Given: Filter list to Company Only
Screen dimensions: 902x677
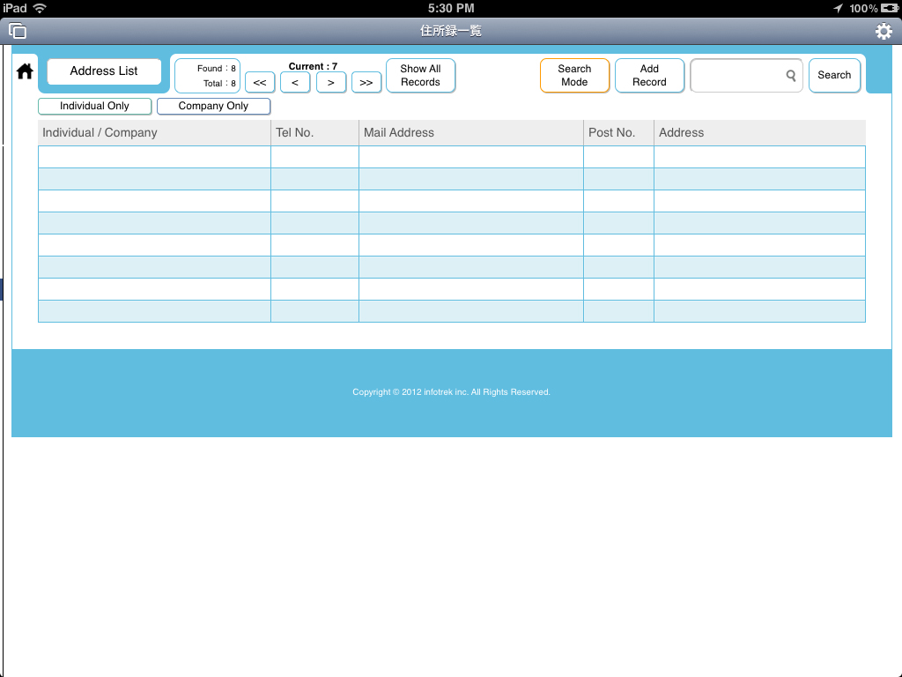Looking at the screenshot, I should (x=213, y=106).
